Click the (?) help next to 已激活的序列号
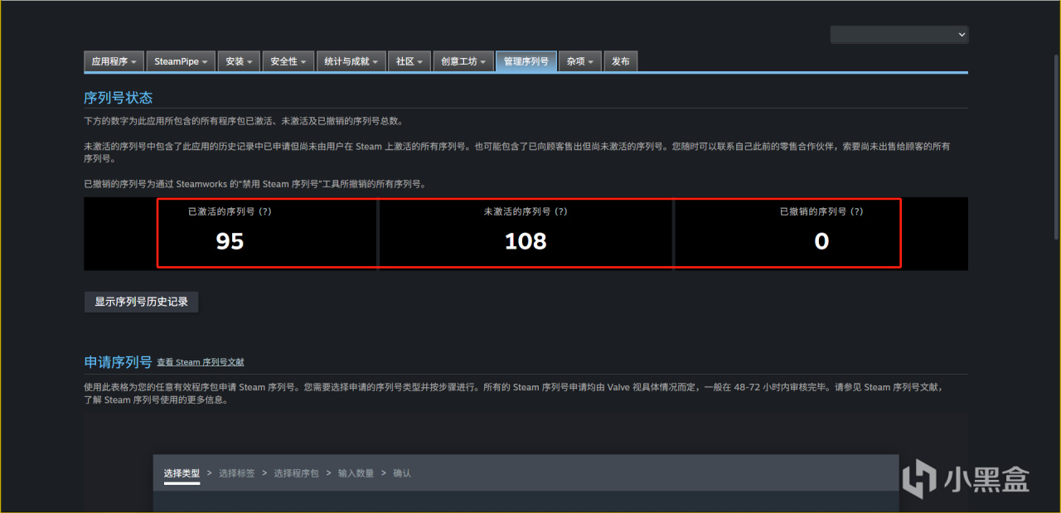The width and height of the screenshot is (1061, 513). pyautogui.click(x=265, y=211)
